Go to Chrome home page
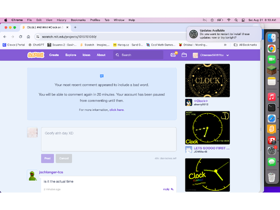Viewport: 280px width, 210px height. tap(29, 37)
